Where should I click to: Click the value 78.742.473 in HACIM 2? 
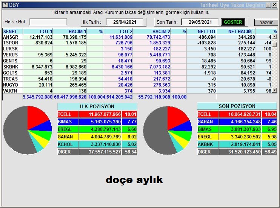coord(158,37)
